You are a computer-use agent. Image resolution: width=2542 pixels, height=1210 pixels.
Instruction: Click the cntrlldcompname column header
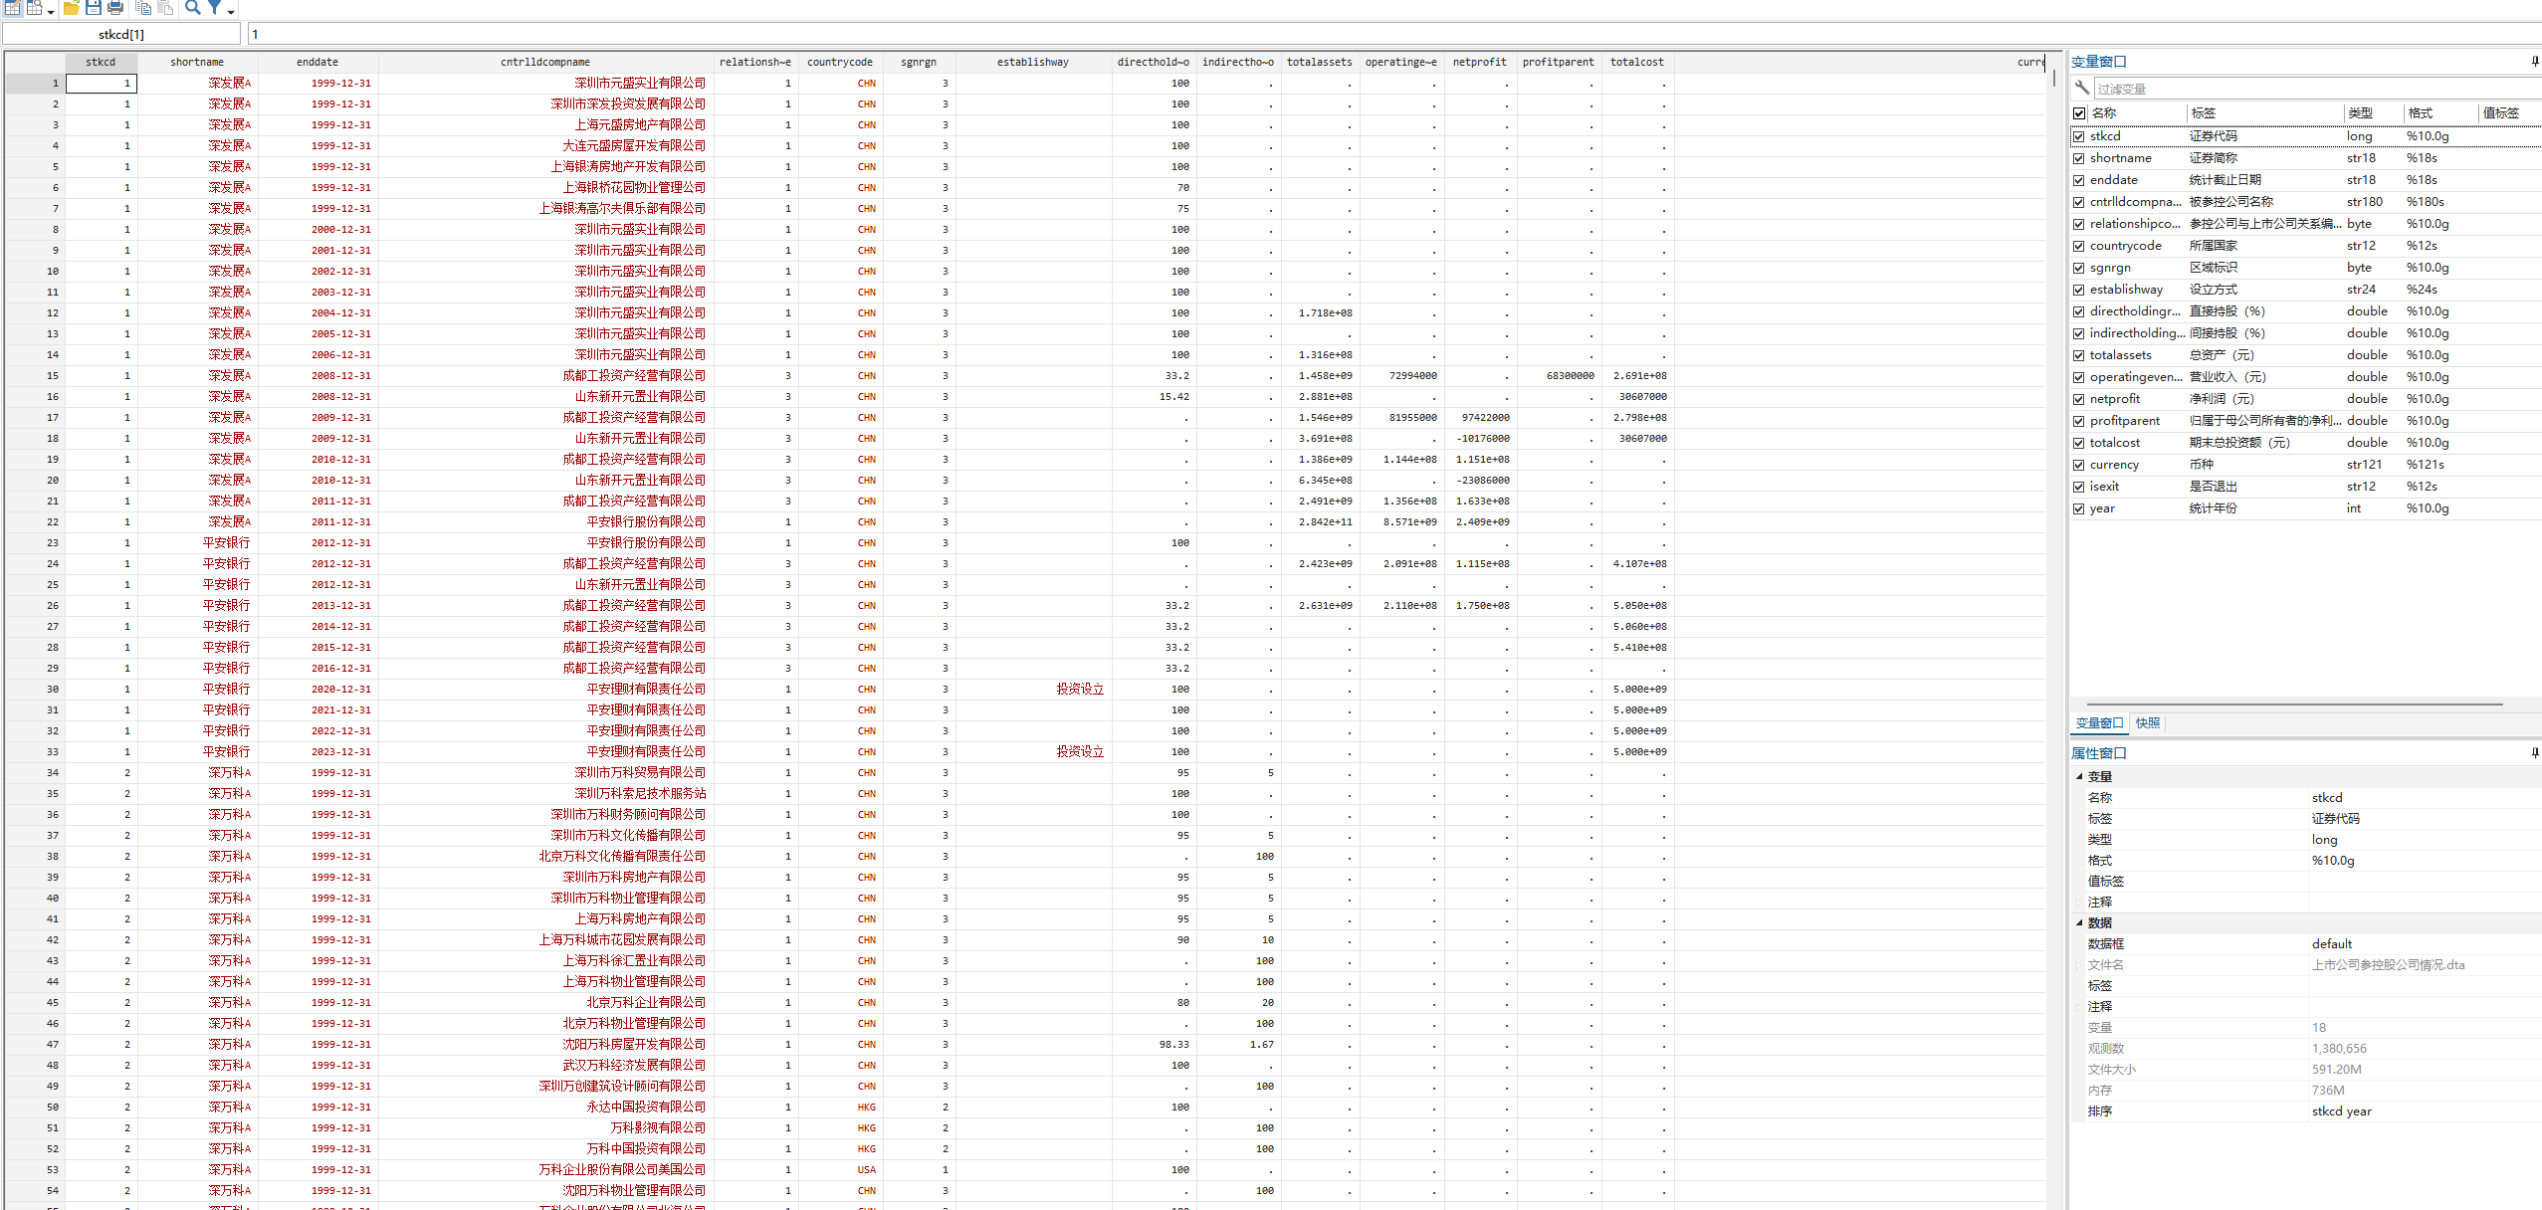[544, 62]
